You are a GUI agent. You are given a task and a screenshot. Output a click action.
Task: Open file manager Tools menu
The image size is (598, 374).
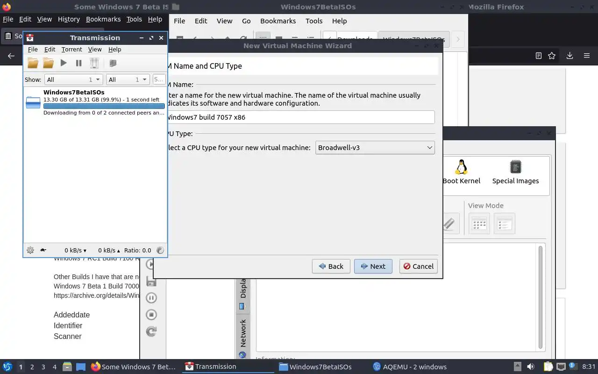(x=314, y=21)
